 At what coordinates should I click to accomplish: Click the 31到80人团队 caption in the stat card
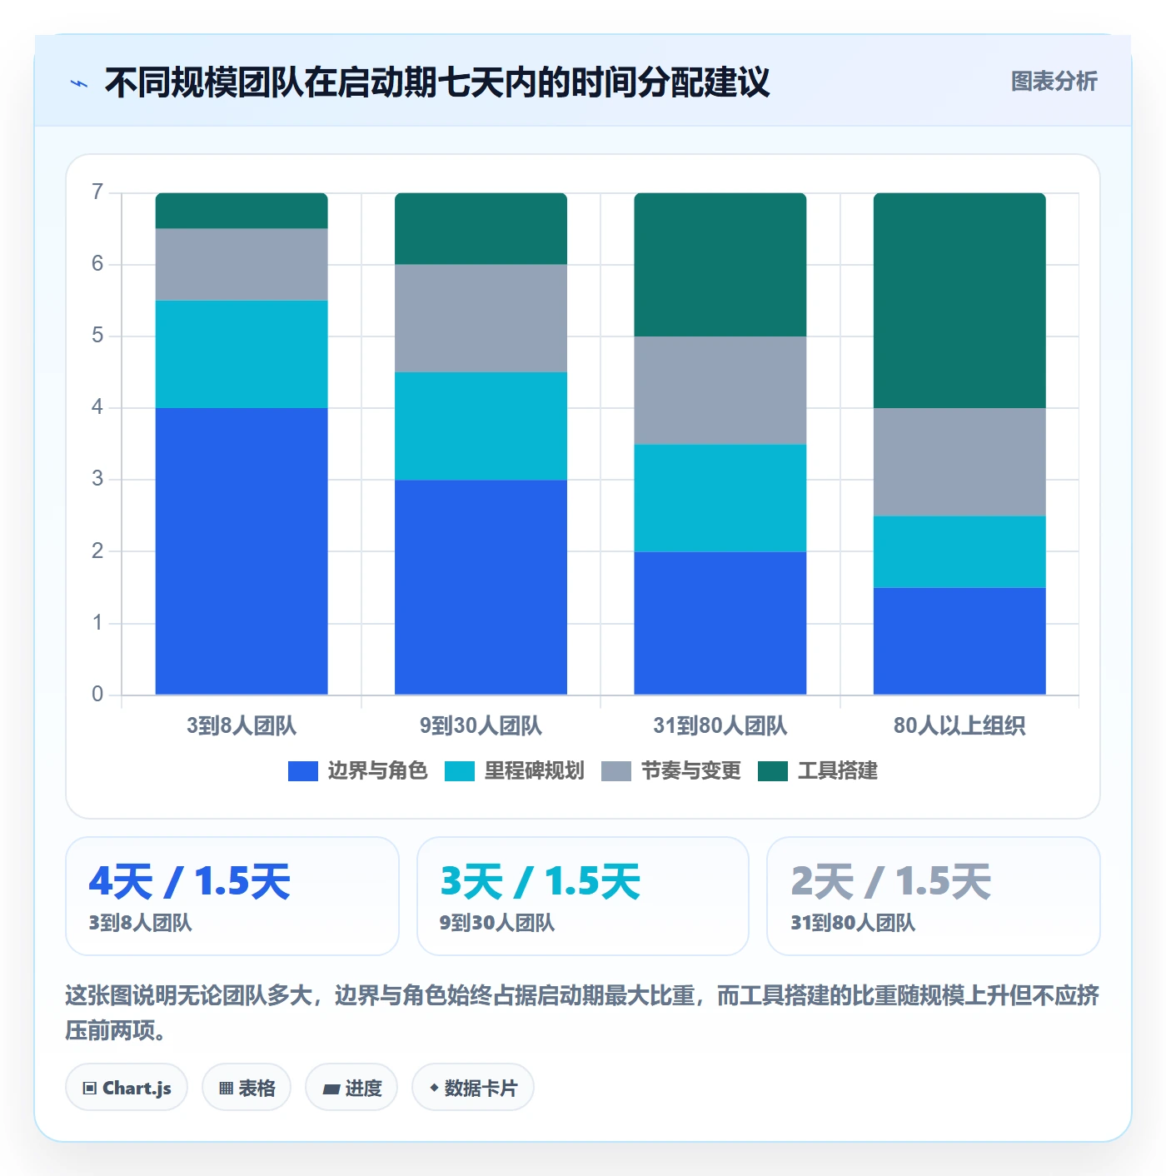click(x=853, y=923)
